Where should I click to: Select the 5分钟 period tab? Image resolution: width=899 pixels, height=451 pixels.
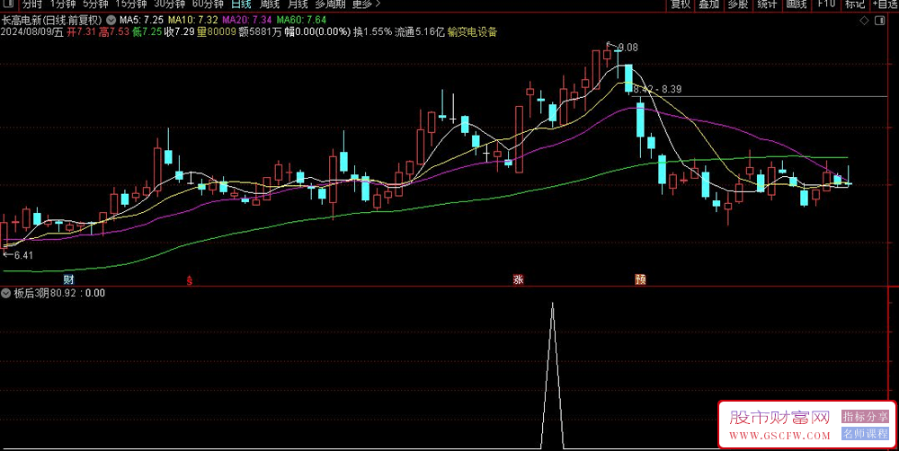click(x=95, y=4)
